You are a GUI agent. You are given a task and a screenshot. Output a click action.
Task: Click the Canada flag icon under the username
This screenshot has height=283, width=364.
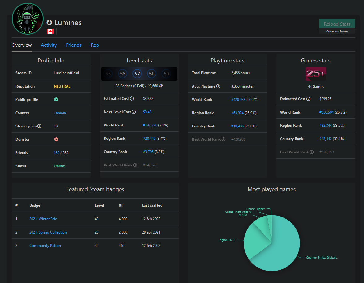[x=50, y=31]
